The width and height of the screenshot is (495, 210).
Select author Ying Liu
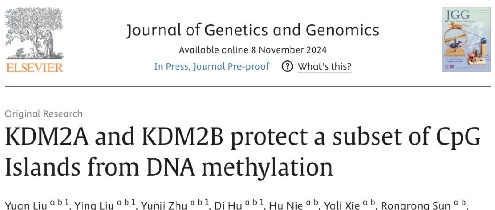pyautogui.click(x=93, y=206)
